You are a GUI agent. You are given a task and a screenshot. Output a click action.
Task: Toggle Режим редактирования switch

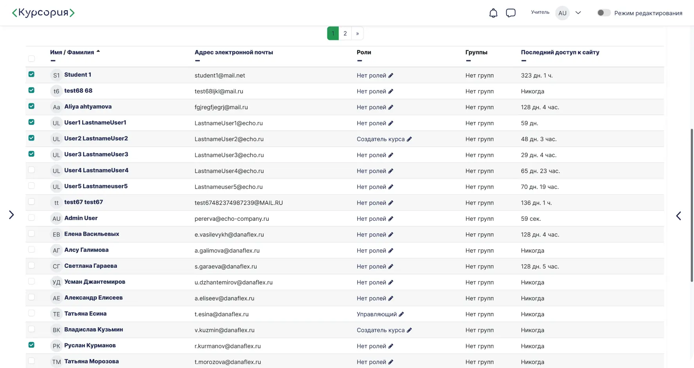tap(604, 13)
